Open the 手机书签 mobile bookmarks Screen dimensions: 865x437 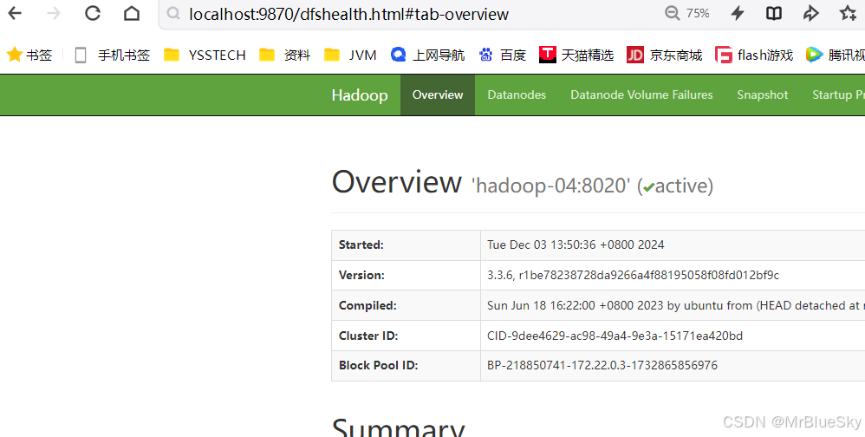tap(113, 55)
